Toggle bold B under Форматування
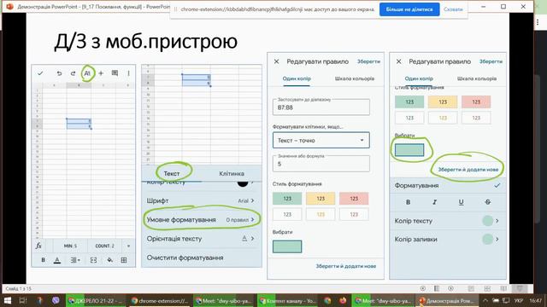The width and height of the screenshot is (547, 307). (x=408, y=202)
